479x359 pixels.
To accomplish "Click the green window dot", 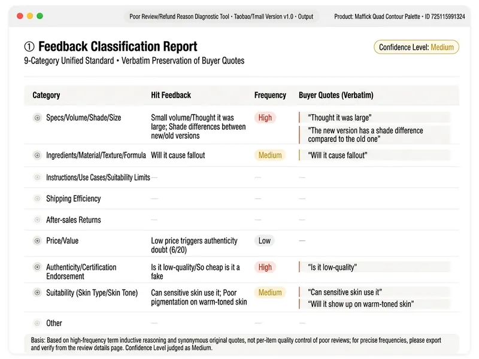I will pyautogui.click(x=40, y=16).
